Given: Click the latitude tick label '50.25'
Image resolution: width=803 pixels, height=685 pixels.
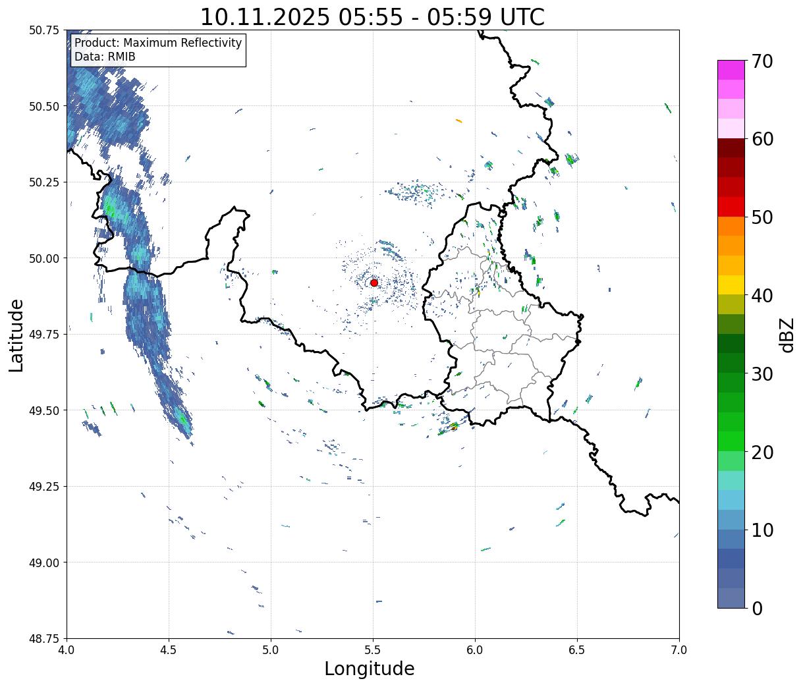Looking at the screenshot, I should [x=43, y=182].
